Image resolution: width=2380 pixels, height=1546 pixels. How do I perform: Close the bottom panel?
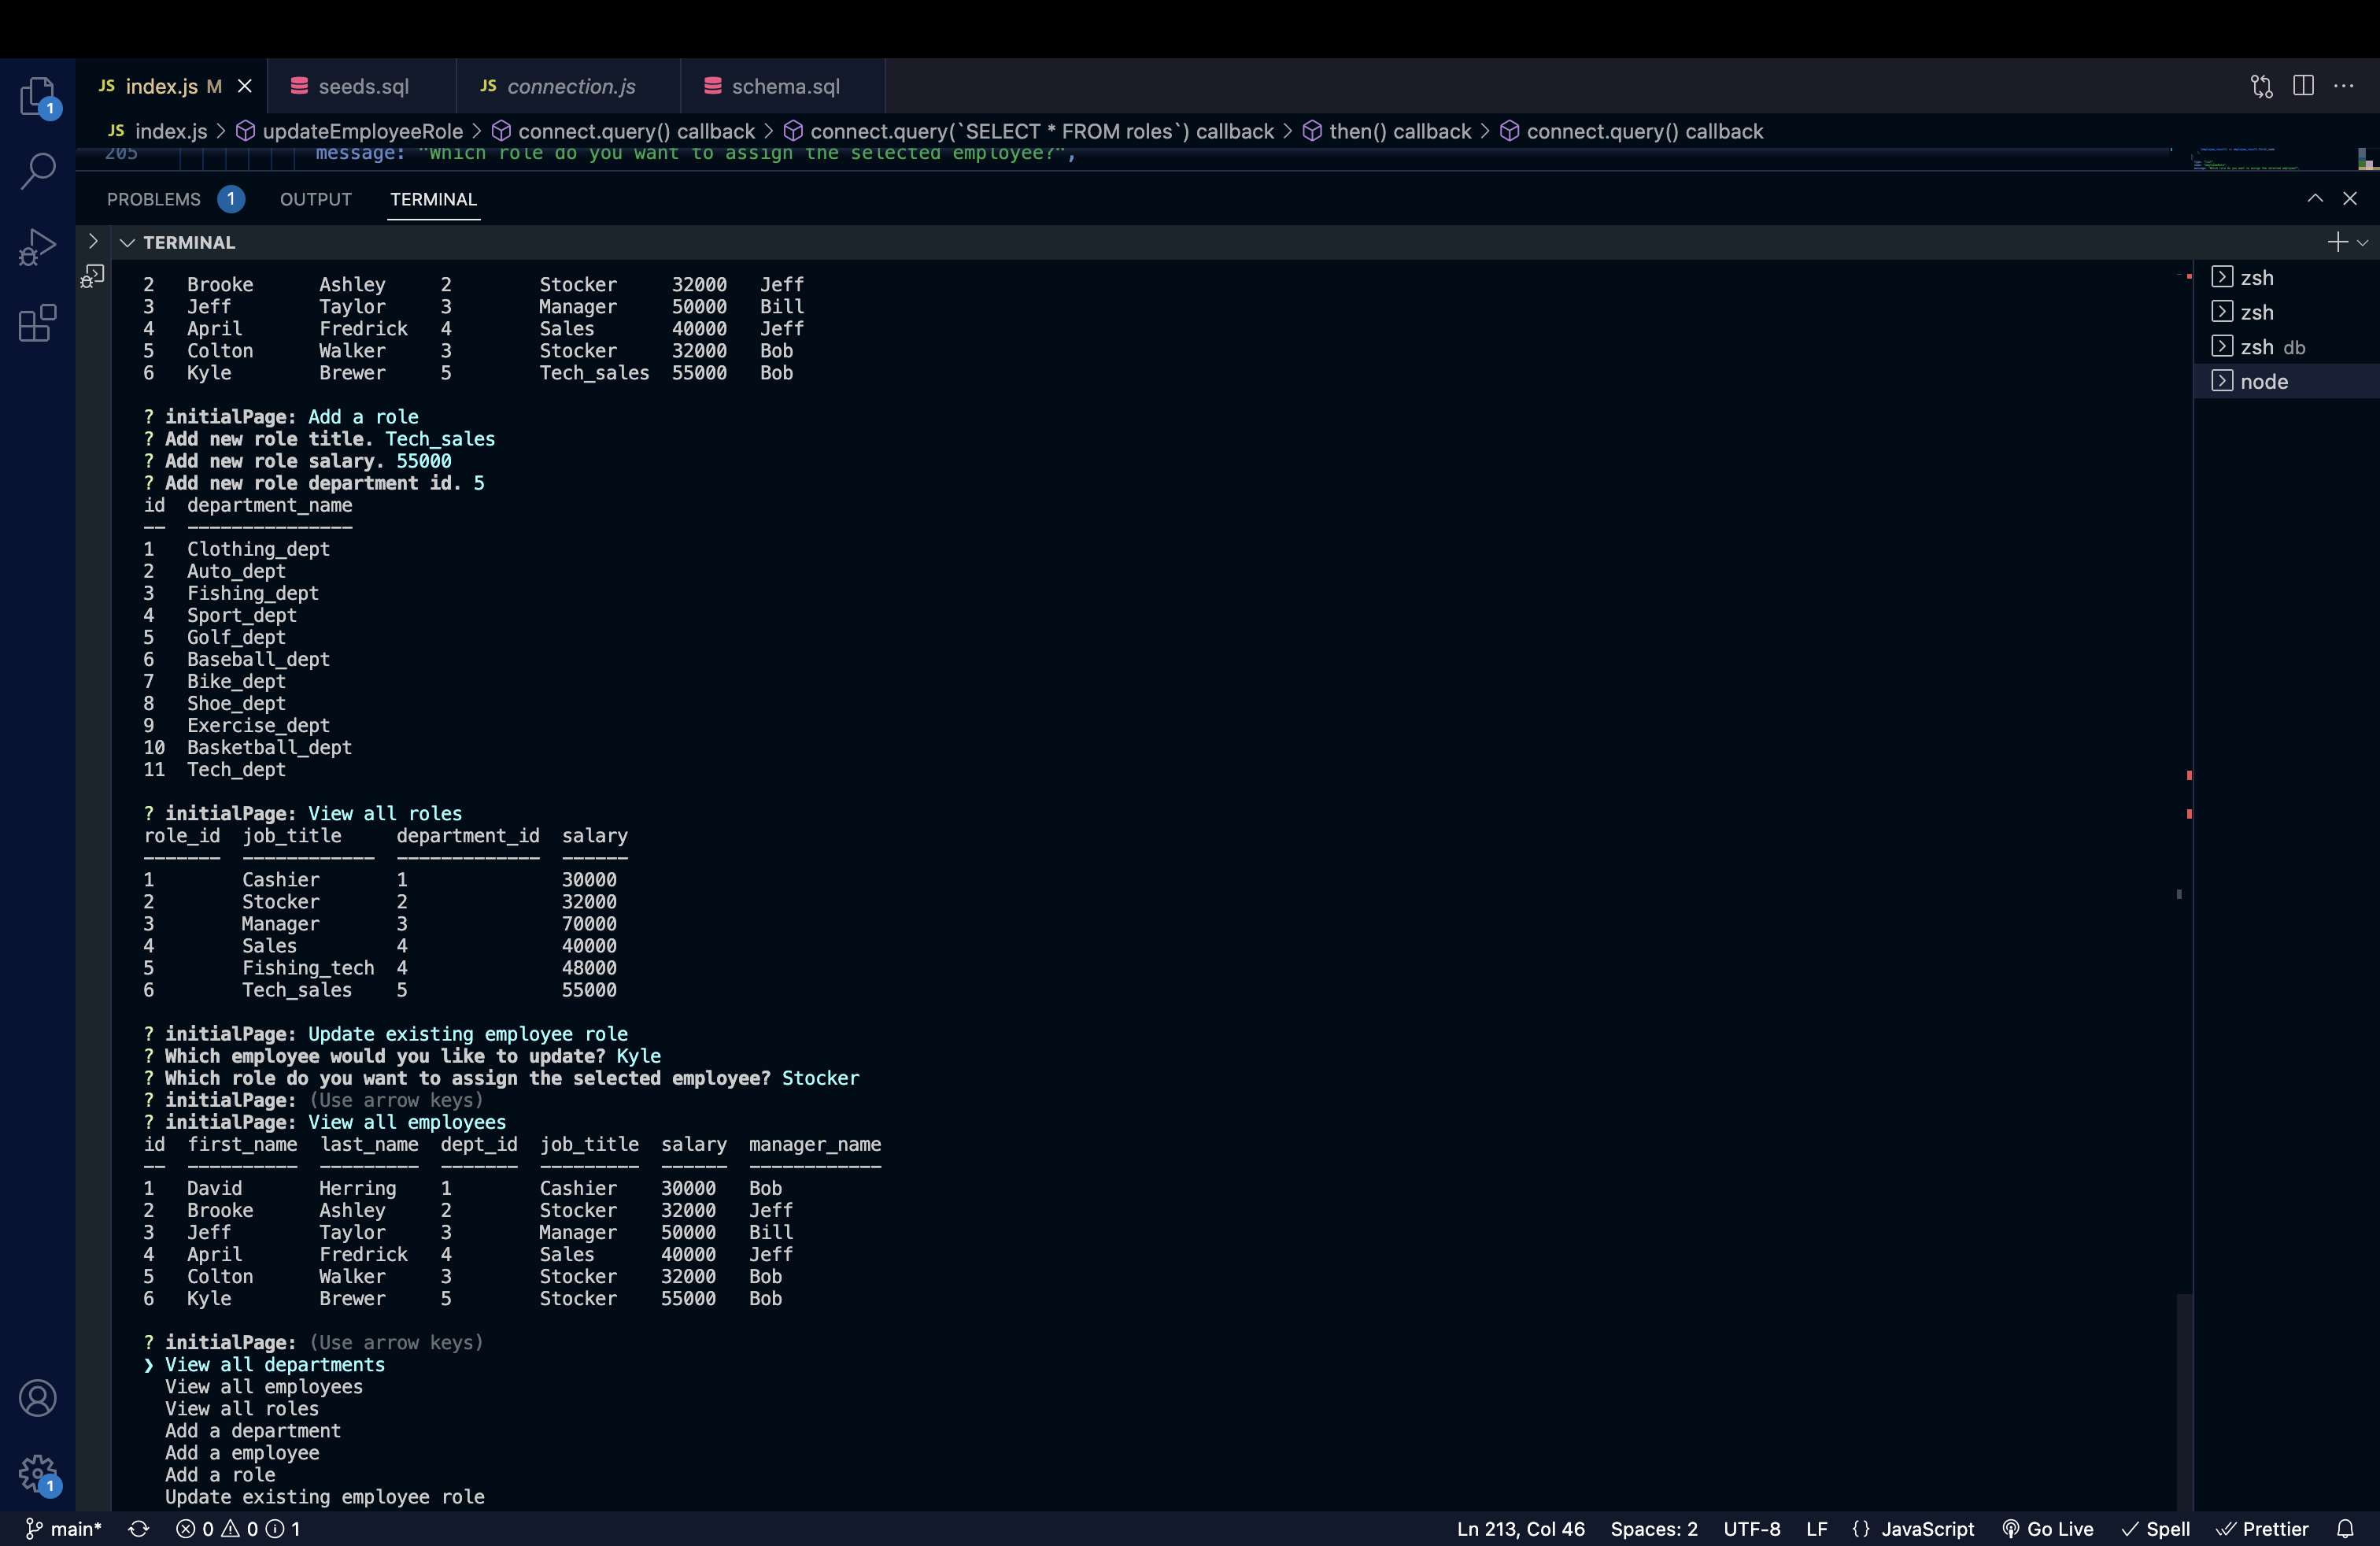[x=2349, y=198]
